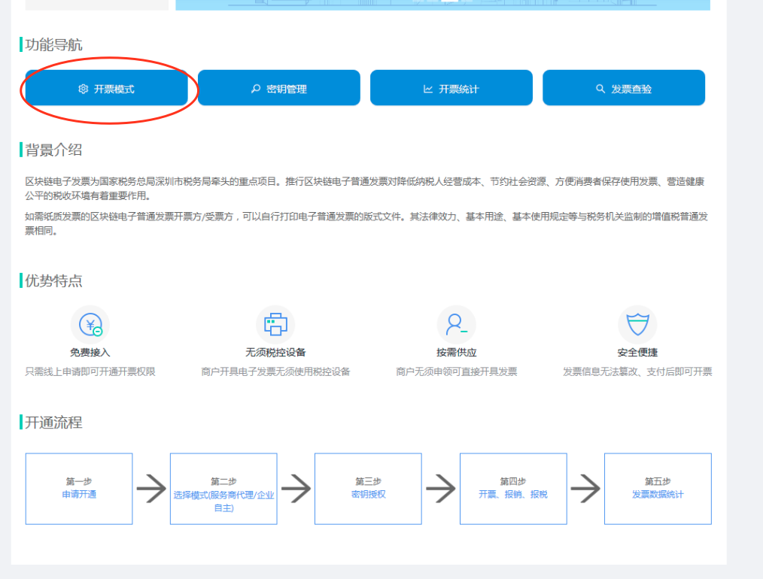The width and height of the screenshot is (763, 579).
Task: Open the 发票数据统计 link in step five
Action: pos(658,495)
